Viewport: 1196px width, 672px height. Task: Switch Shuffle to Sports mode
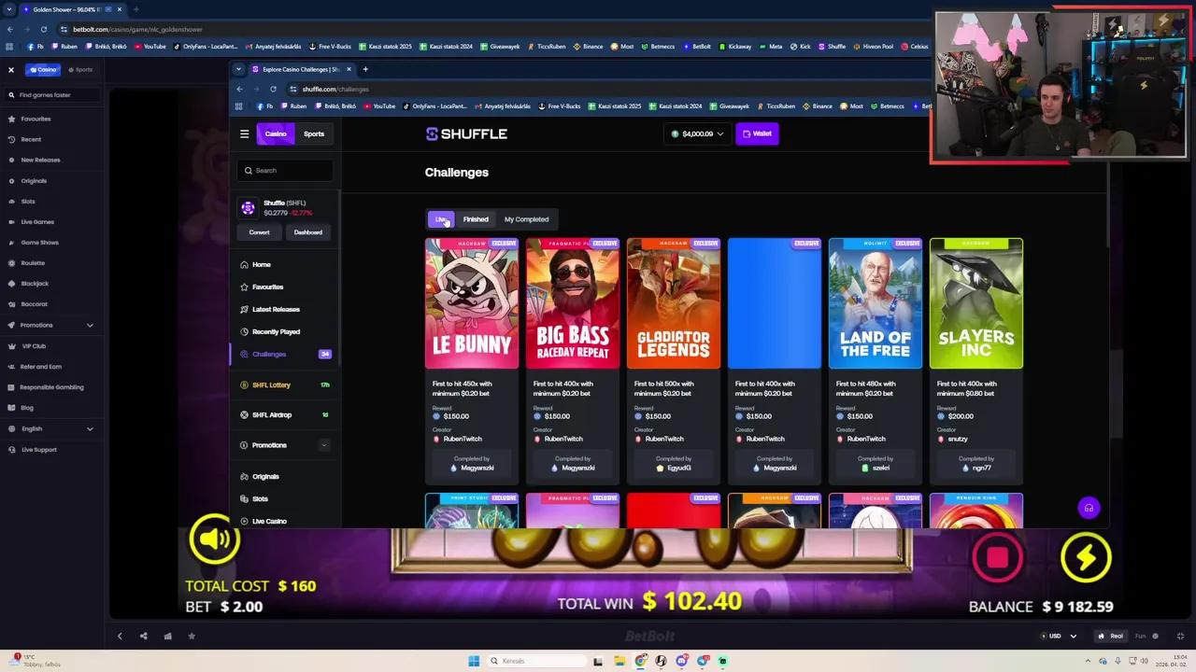pyautogui.click(x=313, y=133)
